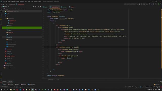The width and height of the screenshot is (162, 91).
Task: Click the Search Everywhere magnifier icon
Action: click(x=161, y=4)
